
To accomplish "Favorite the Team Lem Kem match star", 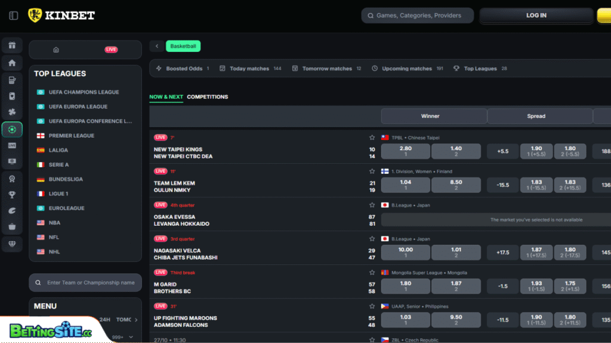I will [372, 171].
